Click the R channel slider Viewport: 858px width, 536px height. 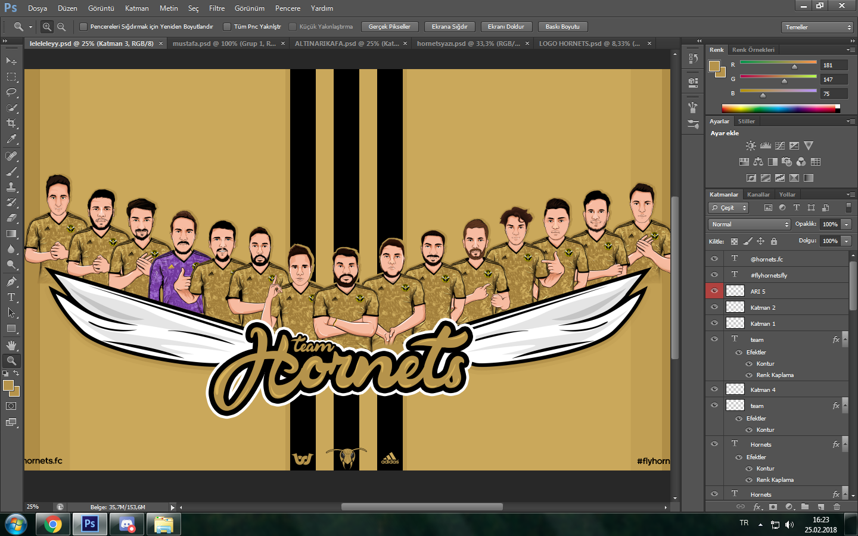pyautogui.click(x=778, y=64)
